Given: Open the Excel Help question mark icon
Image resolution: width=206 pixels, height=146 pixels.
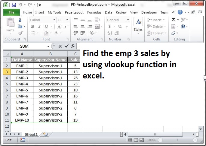Looking at the screenshot, I should point(180,12).
